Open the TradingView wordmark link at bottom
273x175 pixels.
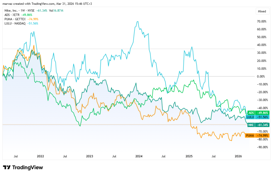pyautogui.click(x=28, y=168)
